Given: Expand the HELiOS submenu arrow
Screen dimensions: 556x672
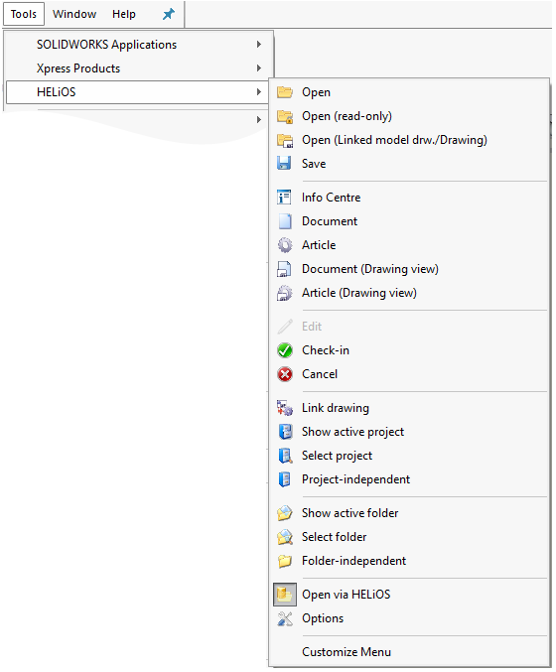Looking at the screenshot, I should [258, 91].
